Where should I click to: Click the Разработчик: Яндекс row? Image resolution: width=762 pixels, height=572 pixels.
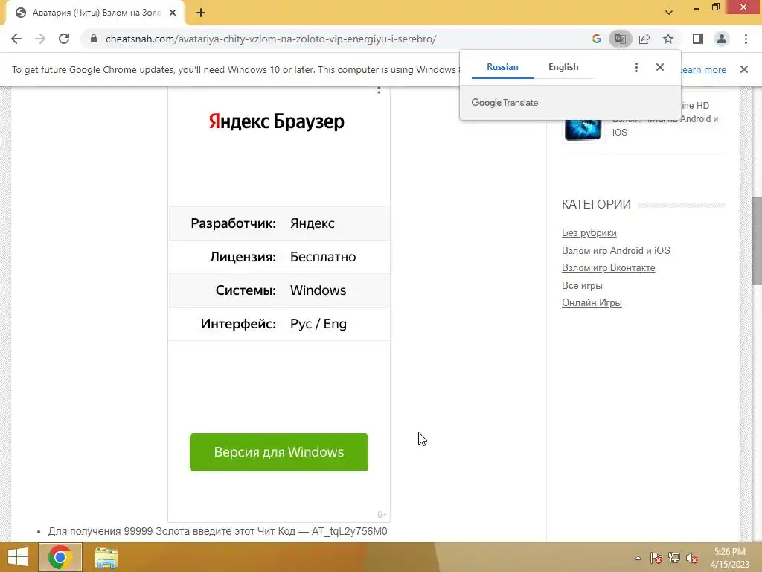pyautogui.click(x=279, y=223)
